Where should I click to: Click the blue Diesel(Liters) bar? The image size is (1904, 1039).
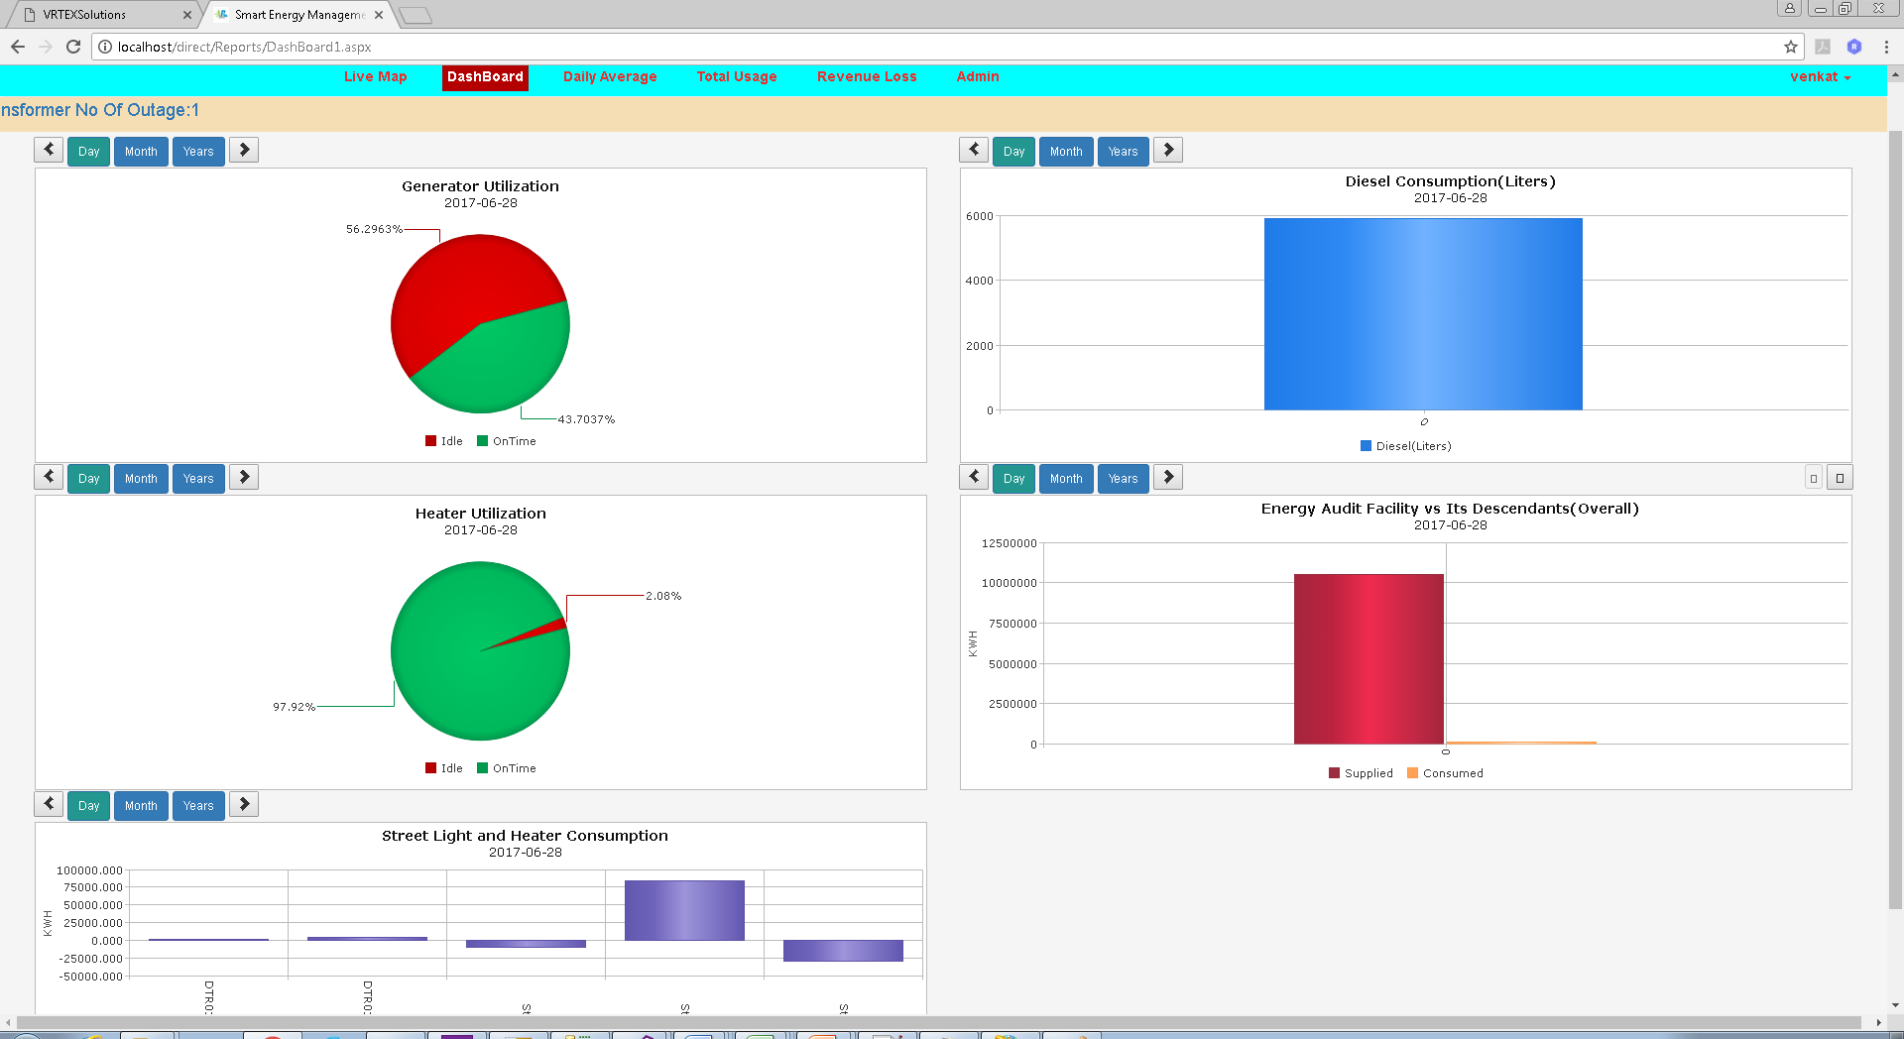tap(1423, 313)
